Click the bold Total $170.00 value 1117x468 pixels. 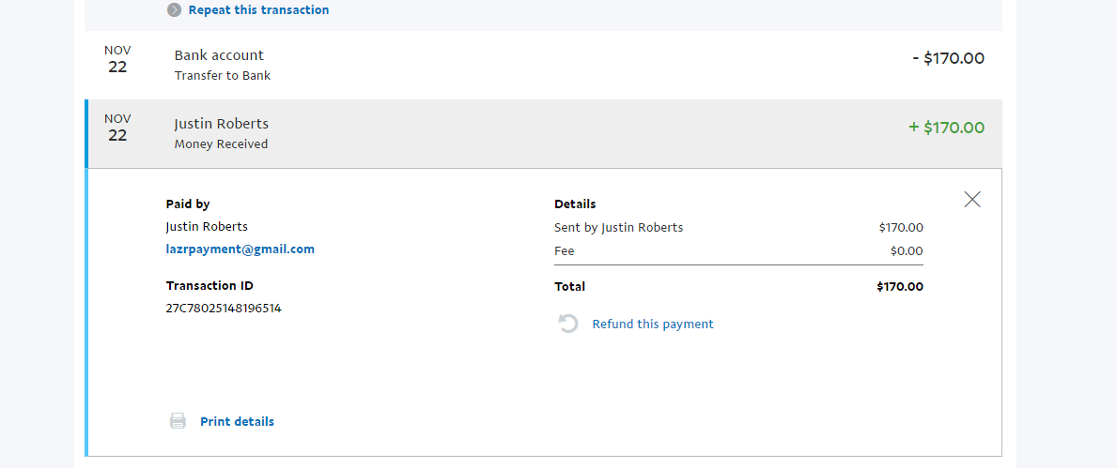[x=900, y=287]
